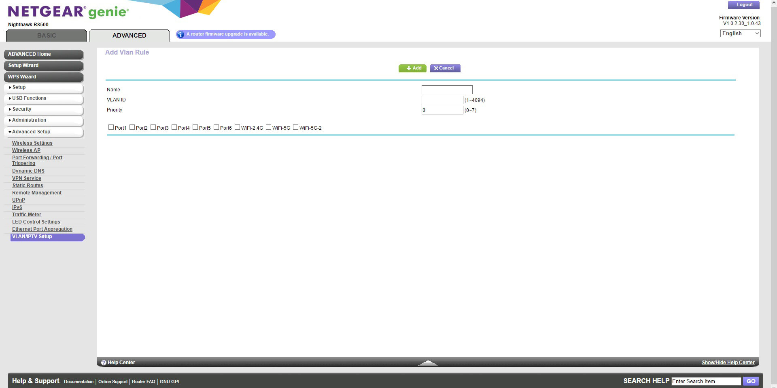
Task: Open the Setup Wizard
Action: coord(44,65)
